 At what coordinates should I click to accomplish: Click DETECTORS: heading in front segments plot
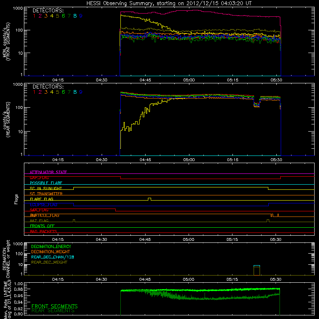click(48, 10)
